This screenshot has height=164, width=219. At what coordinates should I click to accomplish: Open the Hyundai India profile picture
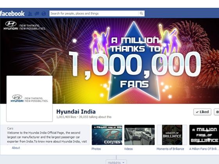click(29, 98)
